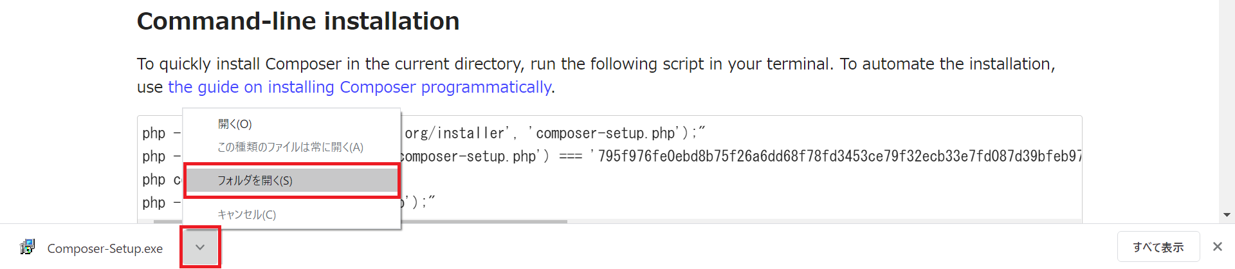Click the Composer-Setup.exe installer icon

[27, 247]
